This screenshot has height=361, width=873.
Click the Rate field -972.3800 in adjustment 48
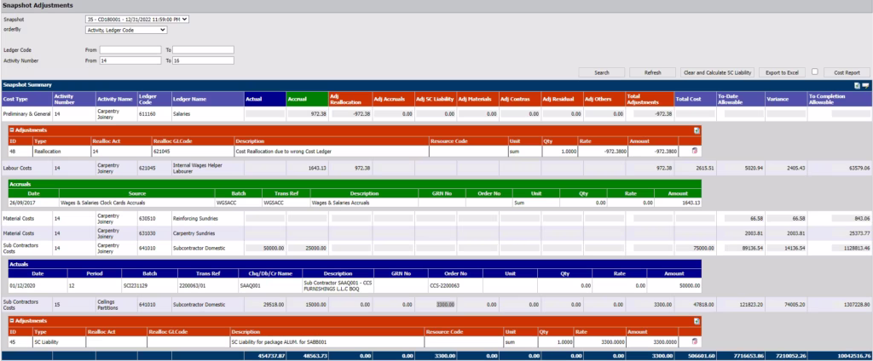603,151
